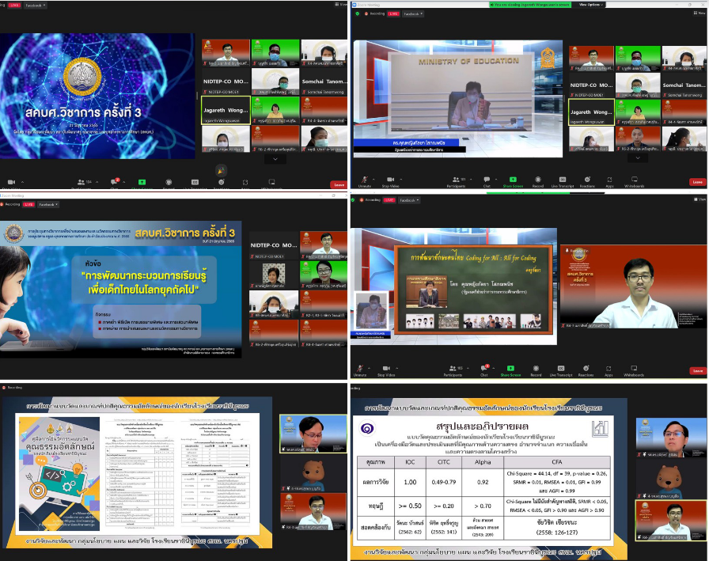Click red Leave button in top-left window
The image size is (709, 561).
(339, 184)
